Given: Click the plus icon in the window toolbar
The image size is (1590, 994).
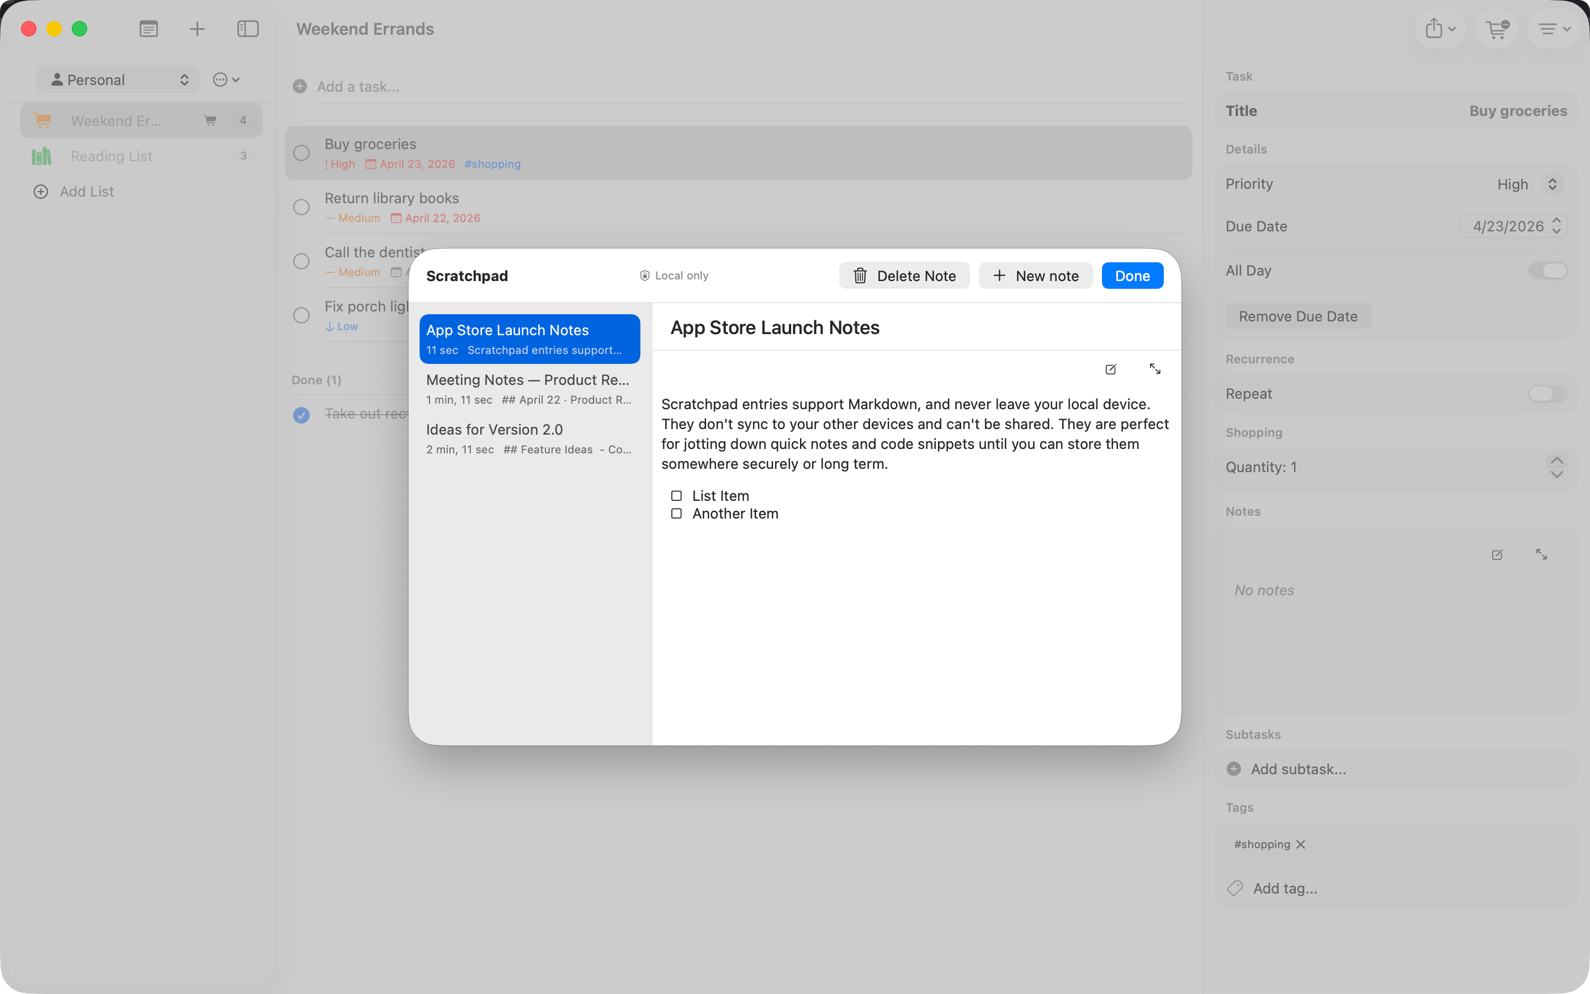Looking at the screenshot, I should click(x=197, y=28).
